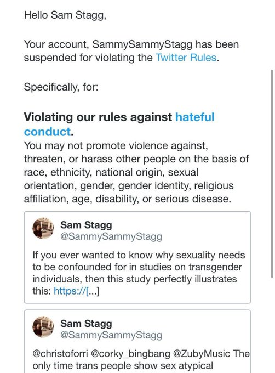Viewport: 275px width, 373px height.
Task: Click the 'hateful' link in the bold heading
Action: [x=194, y=117]
